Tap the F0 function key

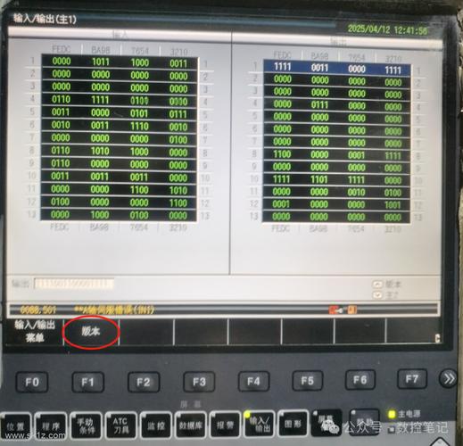click(x=32, y=382)
